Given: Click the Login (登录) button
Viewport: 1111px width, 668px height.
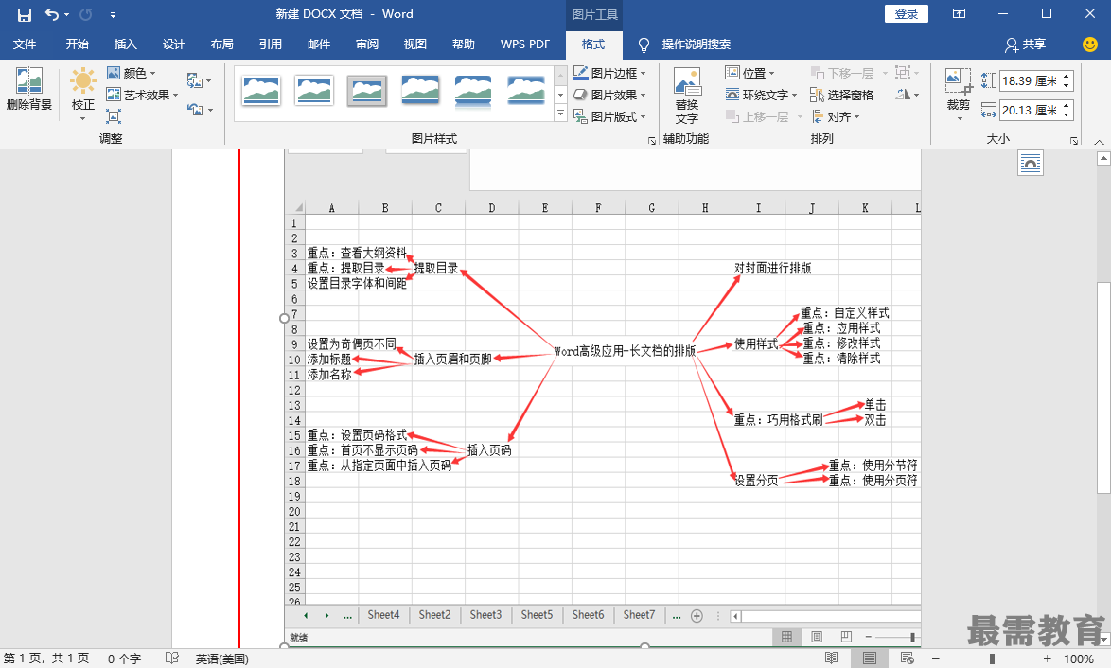Looking at the screenshot, I should click(x=907, y=13).
